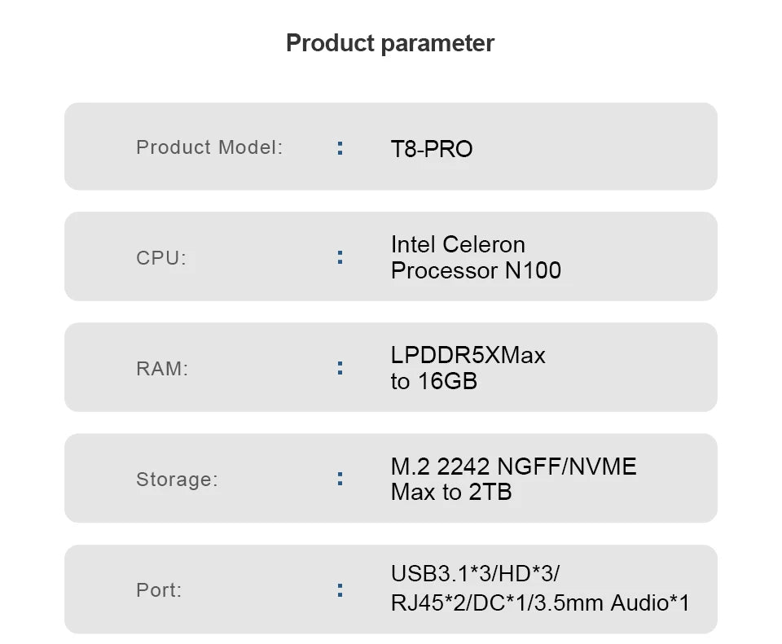Click the RAM label
This screenshot has height=644, width=782.
162,369
